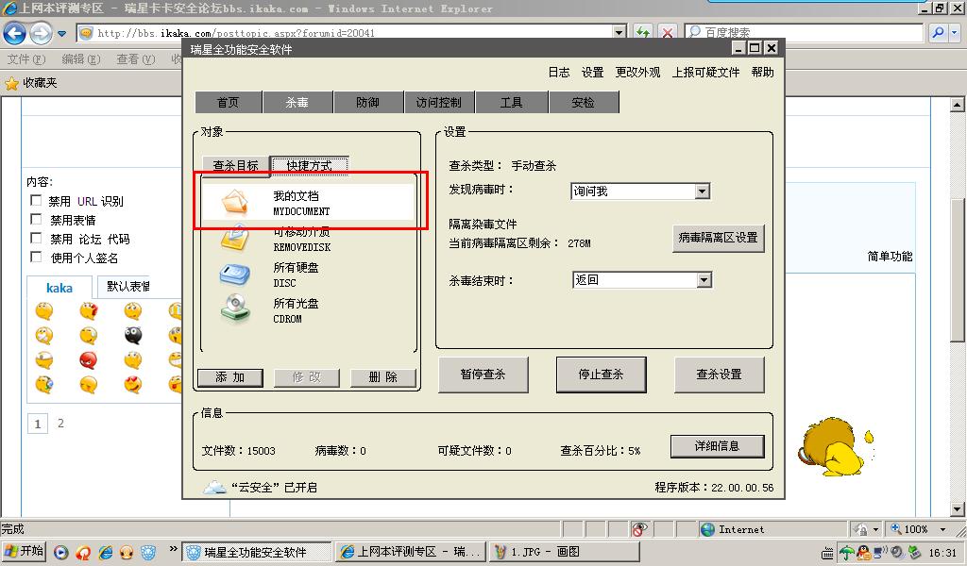Screen dimensions: 967x566
Task: Click 上报可疑文件 link
Action: point(705,72)
